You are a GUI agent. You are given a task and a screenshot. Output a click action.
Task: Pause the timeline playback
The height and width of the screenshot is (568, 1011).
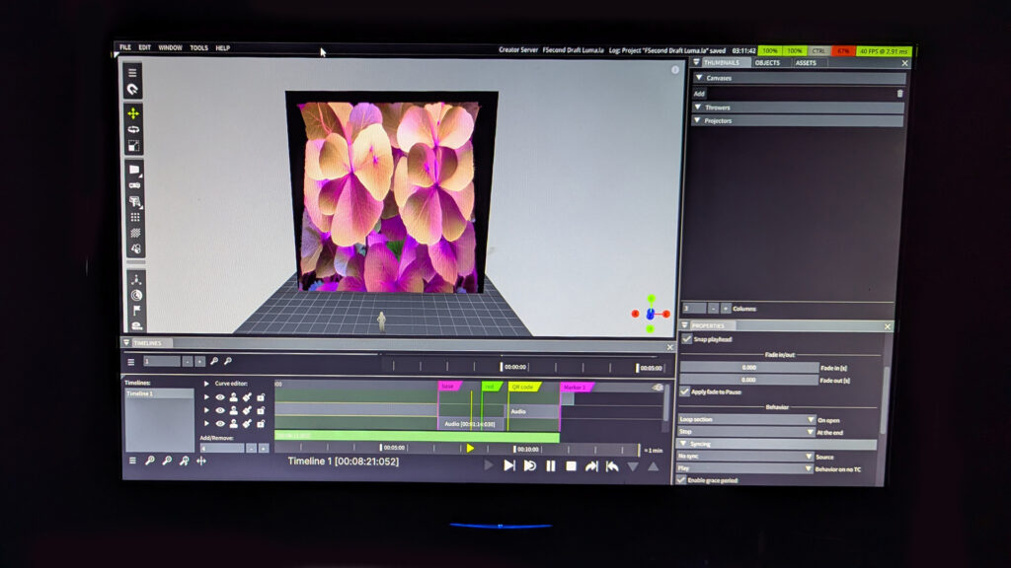pyautogui.click(x=550, y=465)
